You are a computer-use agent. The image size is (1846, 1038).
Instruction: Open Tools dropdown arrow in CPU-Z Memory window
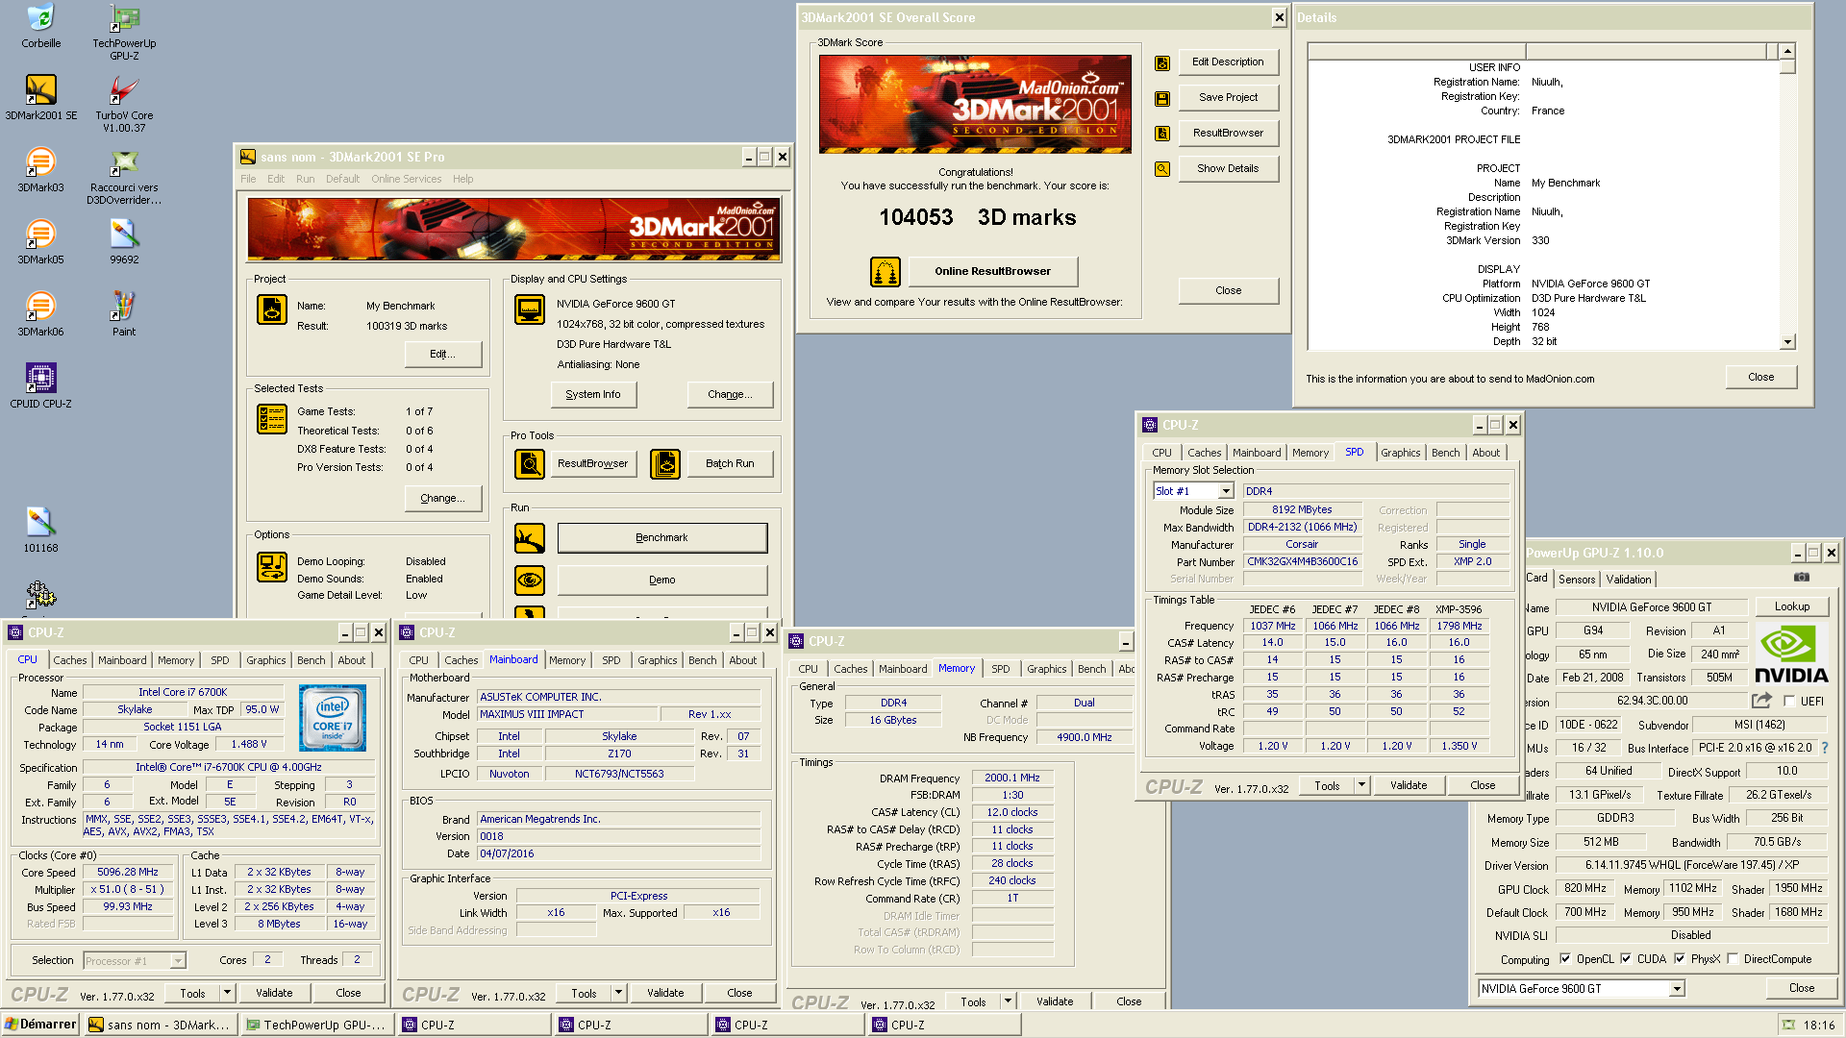tap(1008, 1001)
